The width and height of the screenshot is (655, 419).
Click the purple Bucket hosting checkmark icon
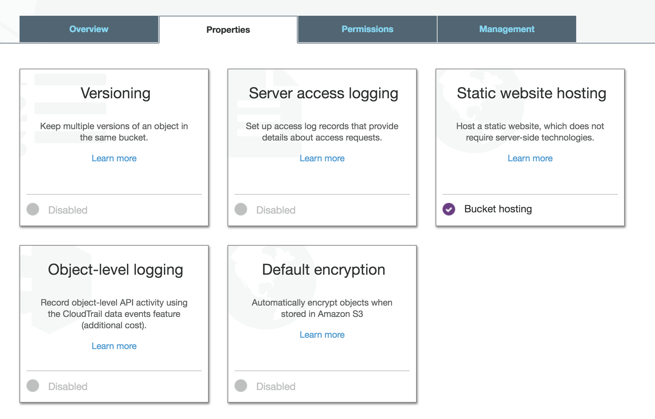449,209
